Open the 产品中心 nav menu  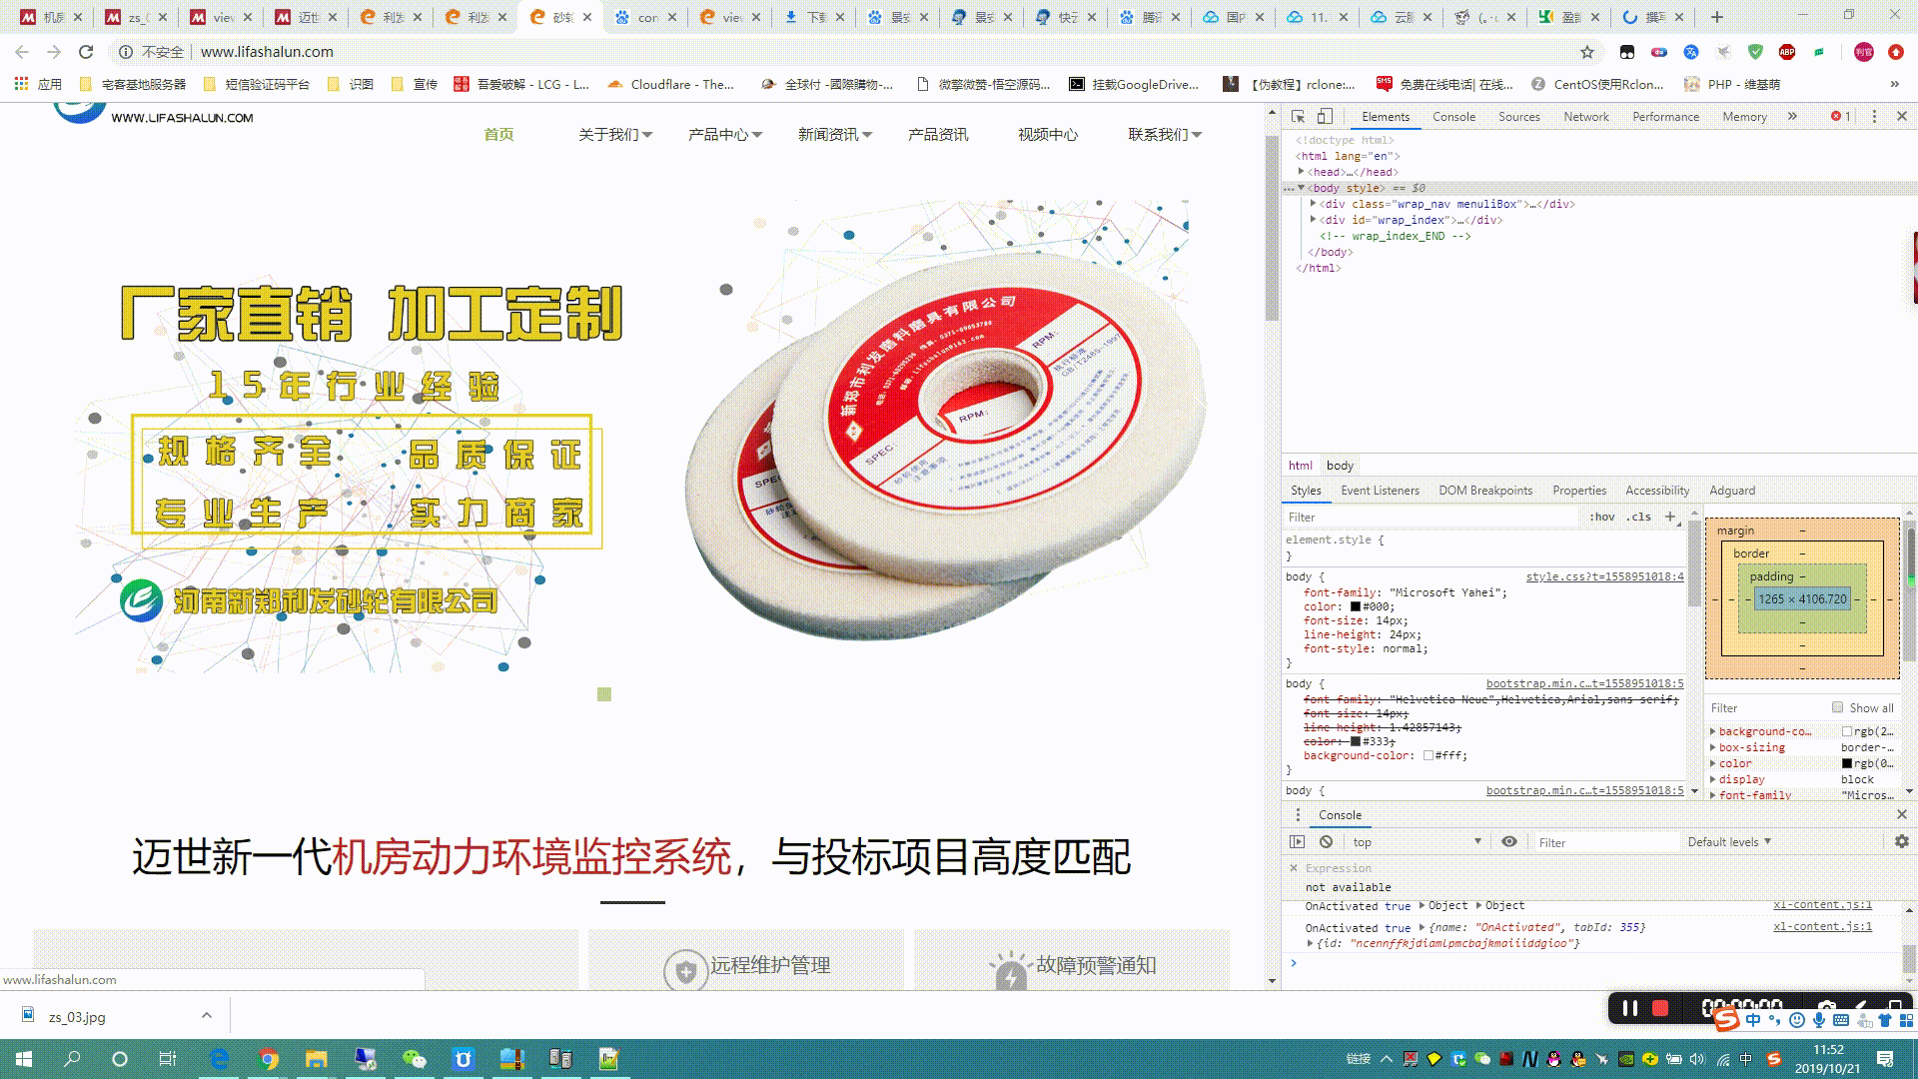[x=724, y=135]
